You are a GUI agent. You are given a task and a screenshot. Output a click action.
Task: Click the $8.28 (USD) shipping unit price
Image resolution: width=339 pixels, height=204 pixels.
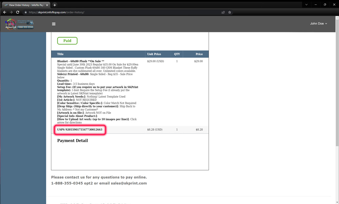pyautogui.click(x=155, y=130)
